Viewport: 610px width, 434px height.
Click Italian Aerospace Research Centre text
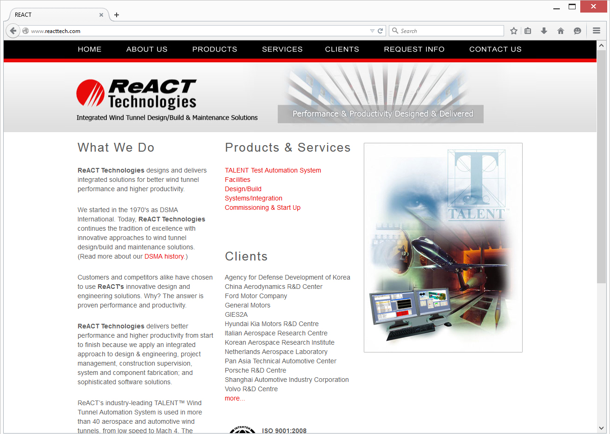pyautogui.click(x=276, y=333)
